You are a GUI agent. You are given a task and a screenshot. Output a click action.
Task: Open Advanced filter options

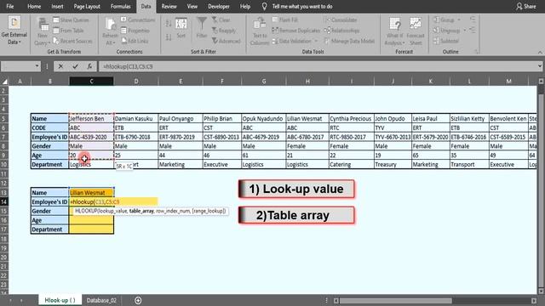226,41
